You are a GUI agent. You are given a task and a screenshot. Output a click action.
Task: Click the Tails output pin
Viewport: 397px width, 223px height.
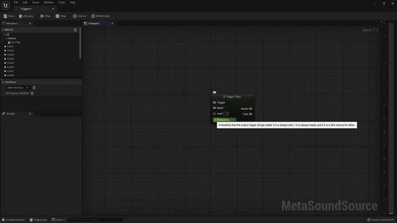[x=251, y=114]
